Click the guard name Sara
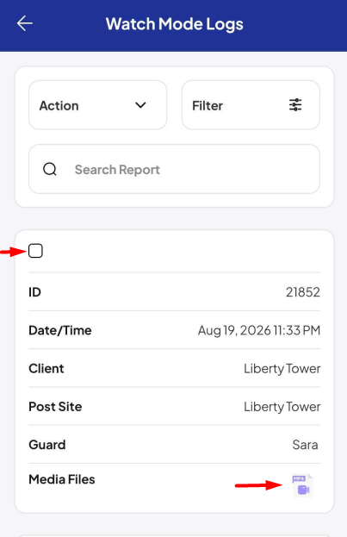 tap(306, 445)
